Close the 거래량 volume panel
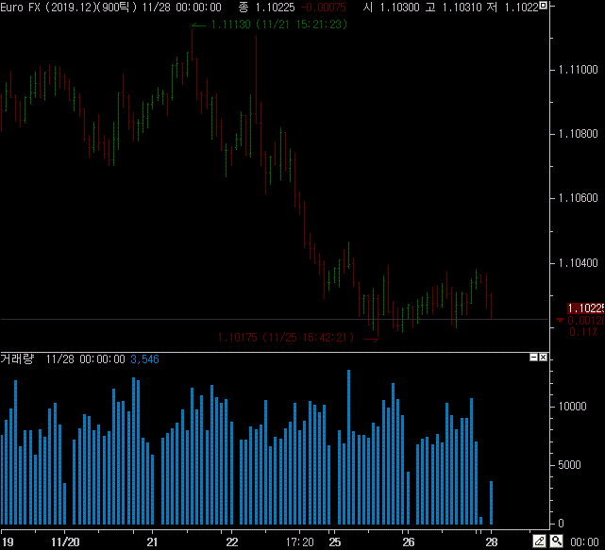The height and width of the screenshot is (550, 605). click(544, 358)
